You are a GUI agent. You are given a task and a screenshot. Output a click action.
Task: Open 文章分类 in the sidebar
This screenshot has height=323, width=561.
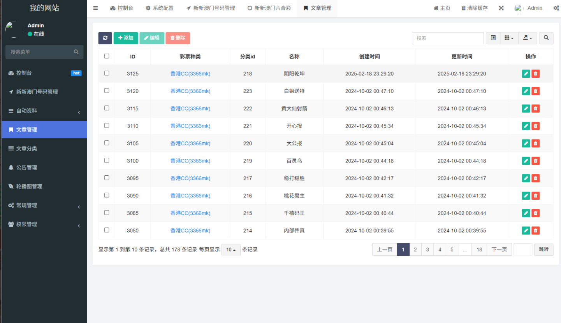tap(44, 148)
